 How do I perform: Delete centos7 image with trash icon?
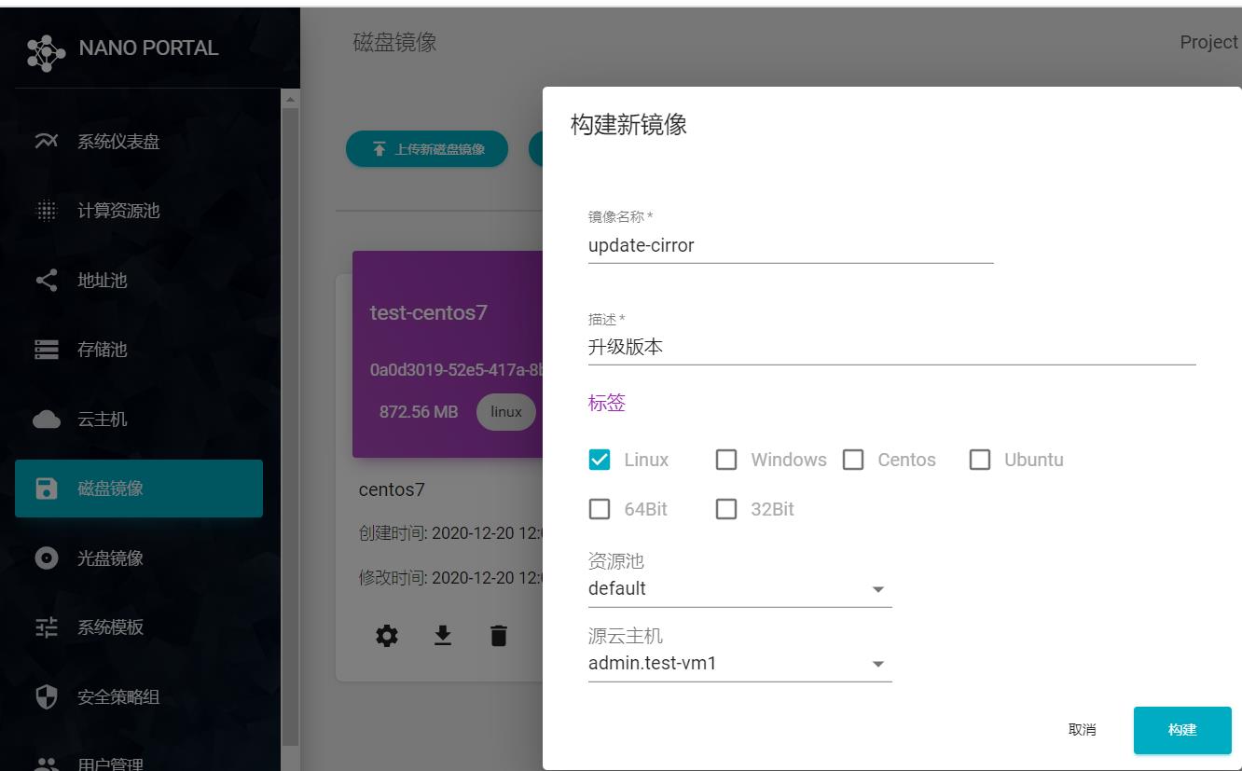coord(499,636)
